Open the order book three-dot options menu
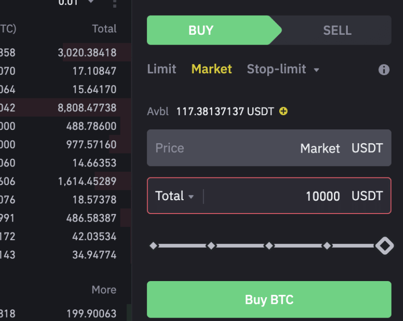The image size is (403, 321). tap(115, 3)
